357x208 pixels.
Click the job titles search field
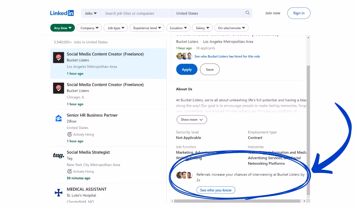[x=136, y=13]
